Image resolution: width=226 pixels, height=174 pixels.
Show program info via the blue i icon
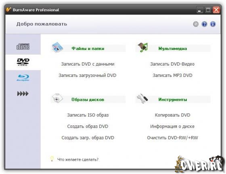click(x=213, y=24)
